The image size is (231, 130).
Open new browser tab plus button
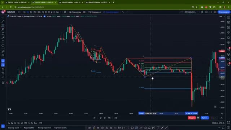coord(113,3)
